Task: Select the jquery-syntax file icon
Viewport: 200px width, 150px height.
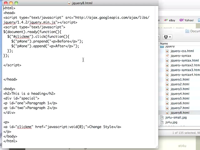Action: (167, 56)
